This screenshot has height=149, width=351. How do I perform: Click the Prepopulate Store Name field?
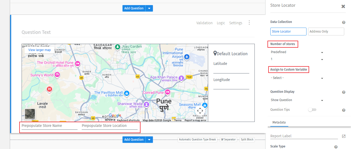pyautogui.click(x=49, y=126)
